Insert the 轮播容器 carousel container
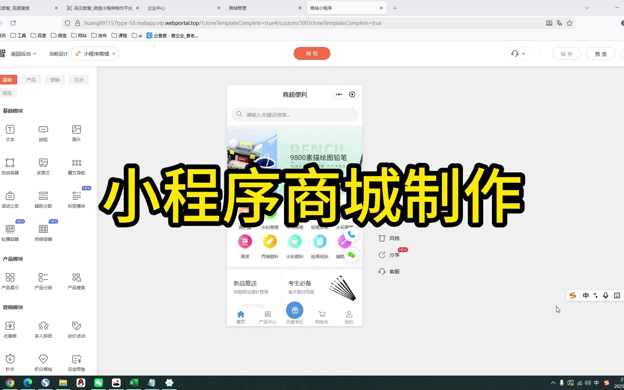Viewport: 624px width, 390px height. pyautogui.click(x=10, y=233)
